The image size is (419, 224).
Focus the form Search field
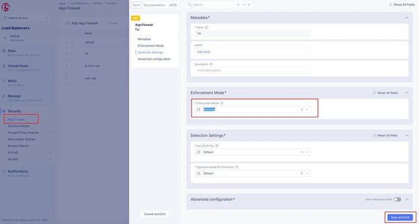211,5
